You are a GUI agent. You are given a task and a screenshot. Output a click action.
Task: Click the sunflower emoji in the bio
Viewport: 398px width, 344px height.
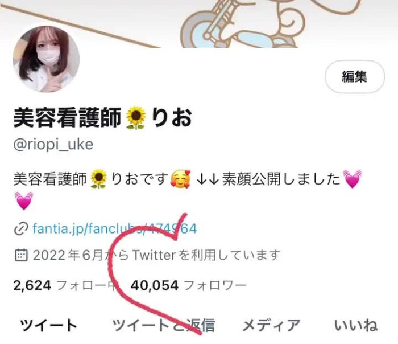pos(98,179)
